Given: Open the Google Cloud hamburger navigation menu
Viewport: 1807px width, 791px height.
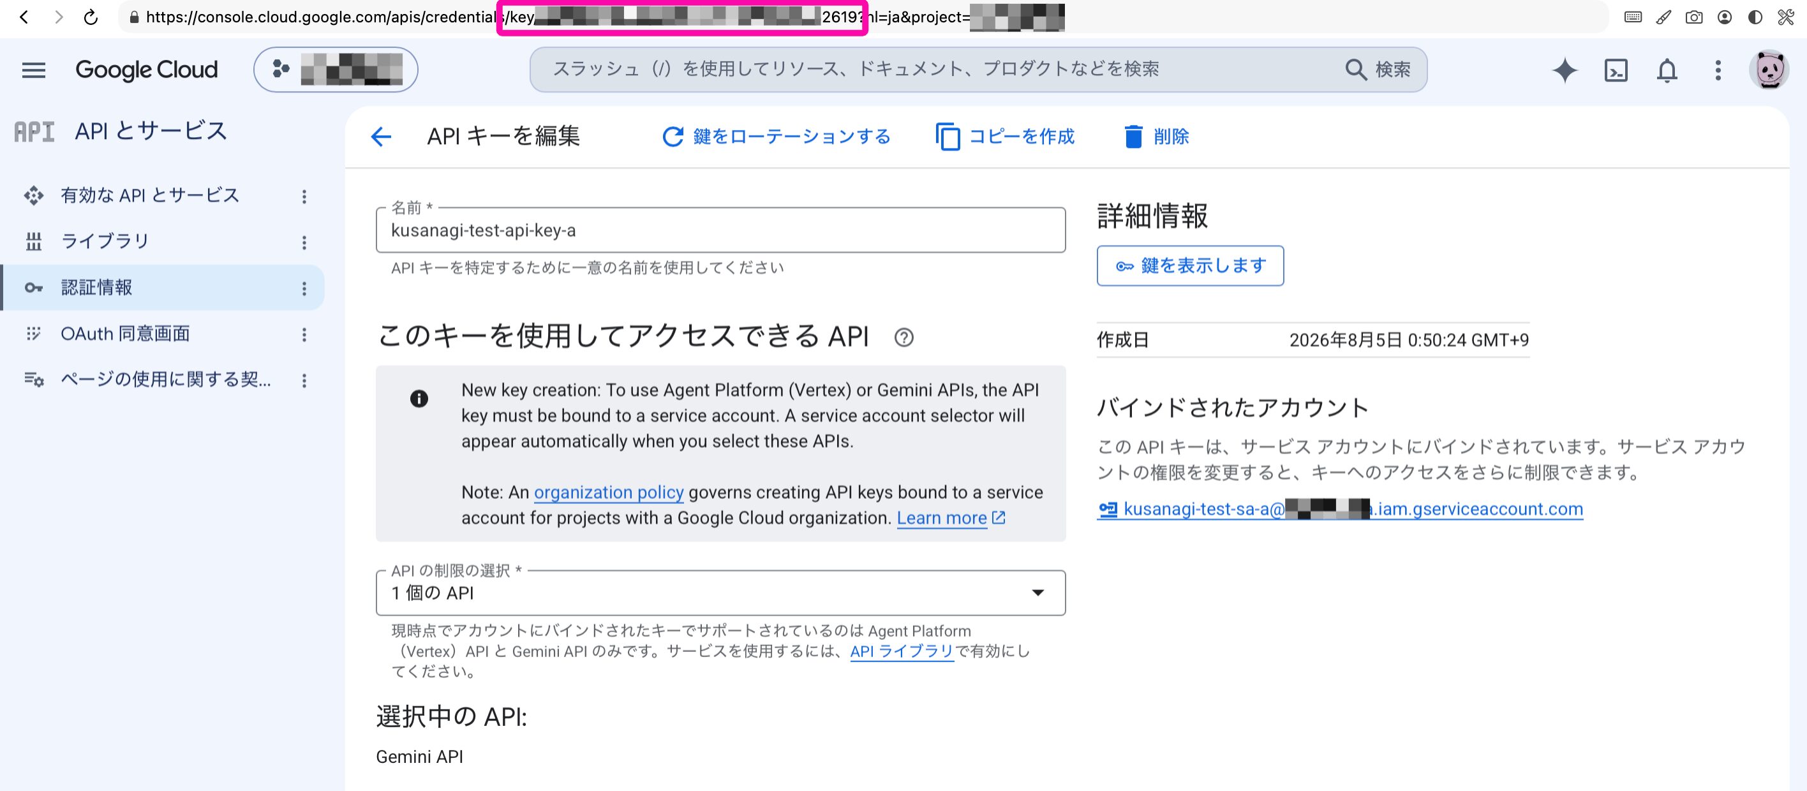Looking at the screenshot, I should 34,70.
